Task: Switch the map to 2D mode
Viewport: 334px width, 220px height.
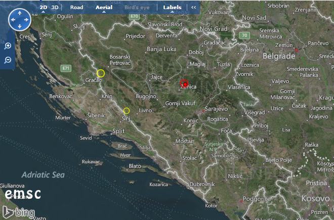Action: (x=44, y=8)
